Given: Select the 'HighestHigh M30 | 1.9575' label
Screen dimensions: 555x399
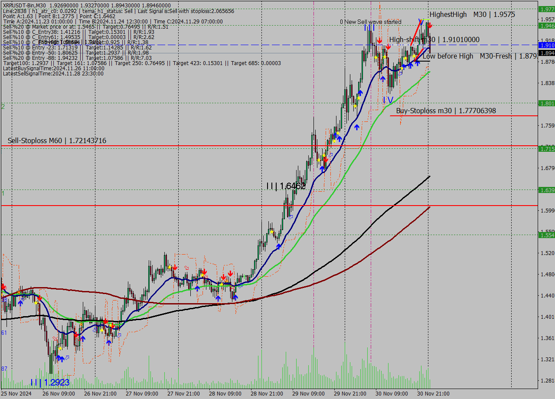Looking at the screenshot, I should [472, 14].
